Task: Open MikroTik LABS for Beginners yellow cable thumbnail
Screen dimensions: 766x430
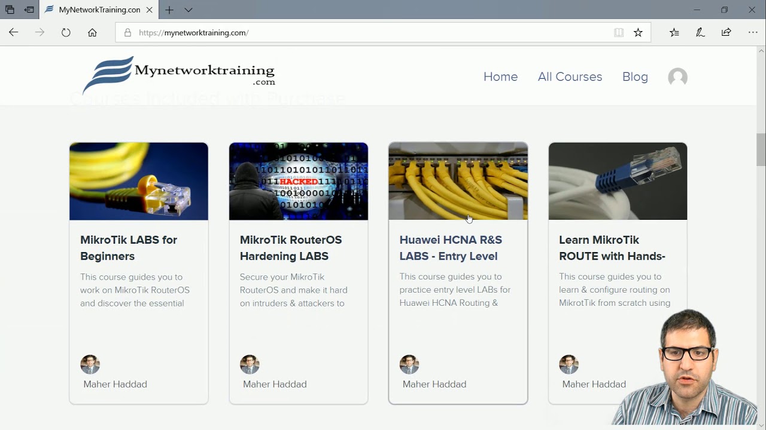Action: 139,181
